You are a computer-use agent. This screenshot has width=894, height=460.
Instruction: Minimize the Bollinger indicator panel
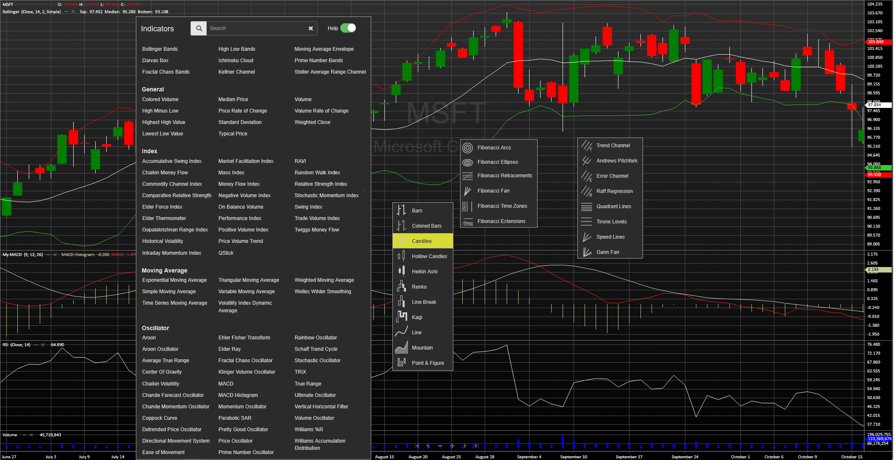[66, 11]
